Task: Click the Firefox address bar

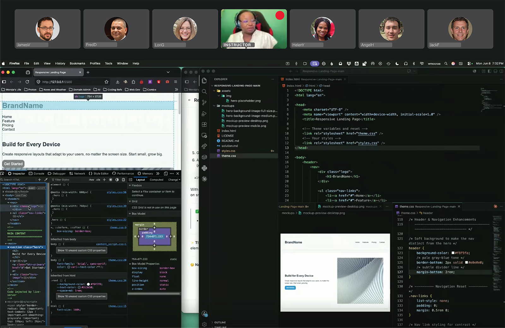Action: [x=72, y=82]
